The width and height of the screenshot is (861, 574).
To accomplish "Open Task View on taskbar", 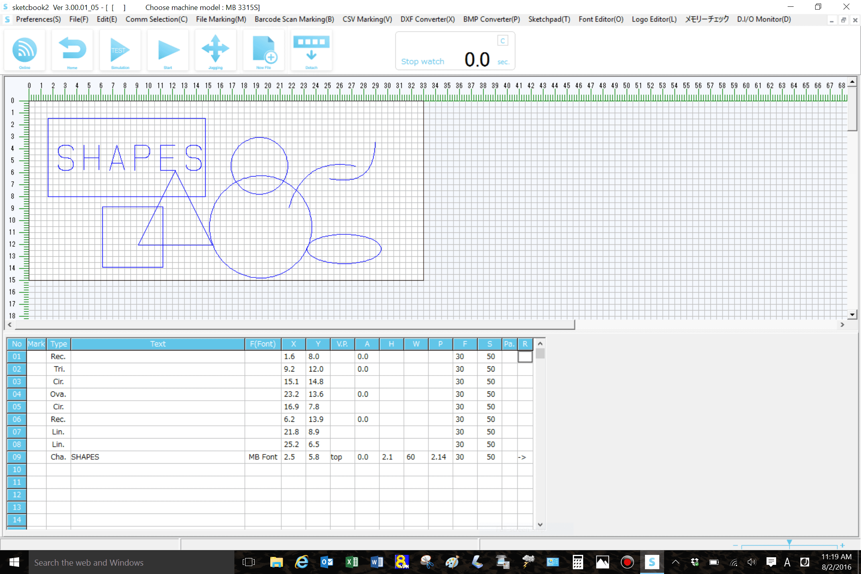I will [249, 562].
